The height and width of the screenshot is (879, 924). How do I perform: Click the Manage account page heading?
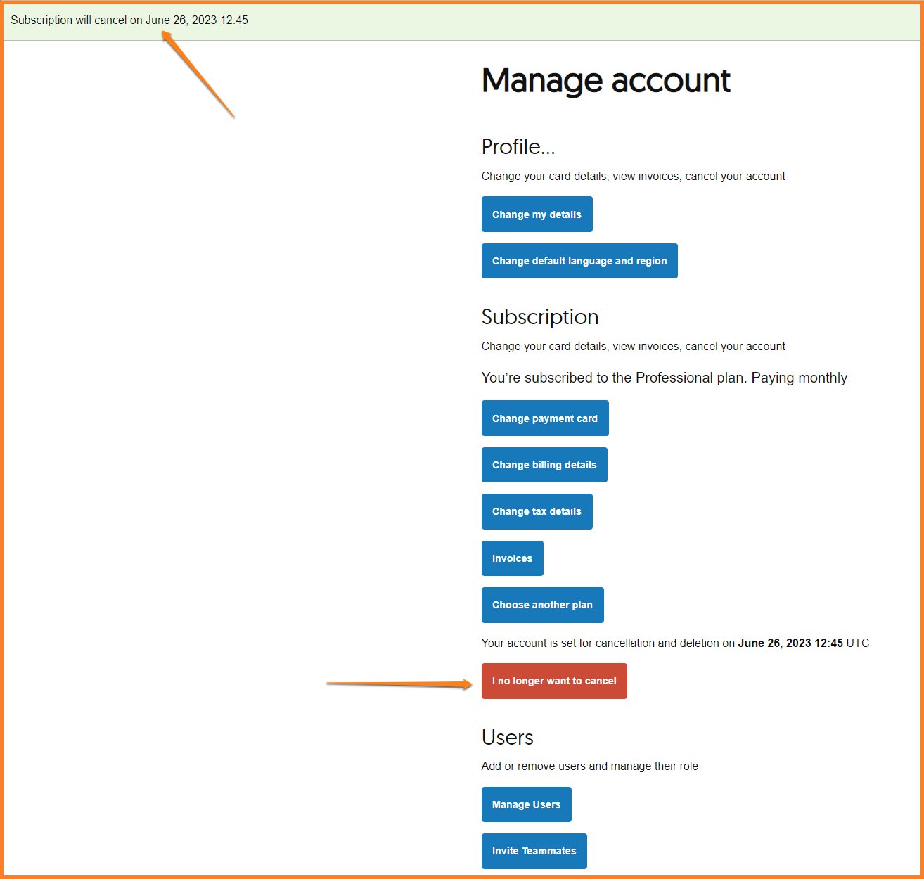tap(605, 80)
